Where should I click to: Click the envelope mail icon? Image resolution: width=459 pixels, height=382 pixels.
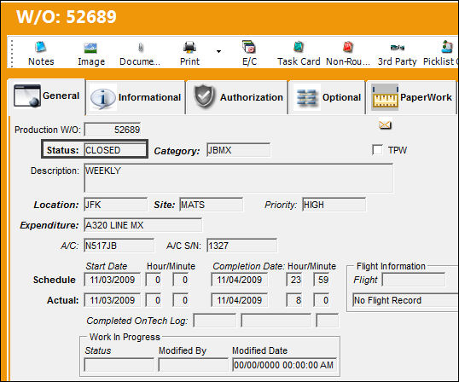385,124
